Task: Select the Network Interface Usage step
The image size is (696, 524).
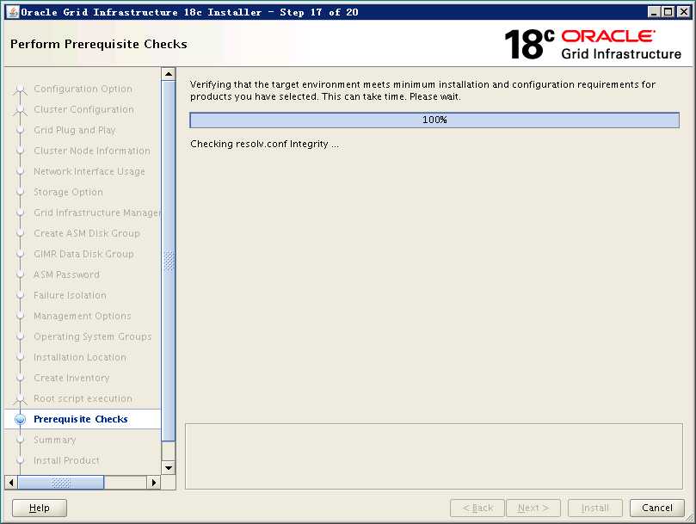Action: pyautogui.click(x=89, y=171)
